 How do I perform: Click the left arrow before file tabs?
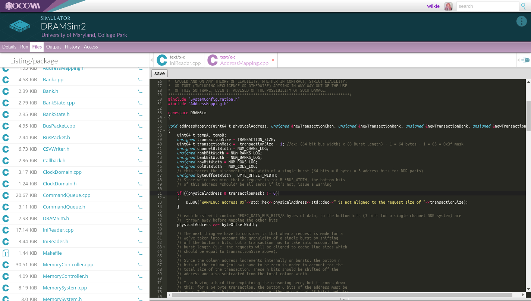(151, 60)
